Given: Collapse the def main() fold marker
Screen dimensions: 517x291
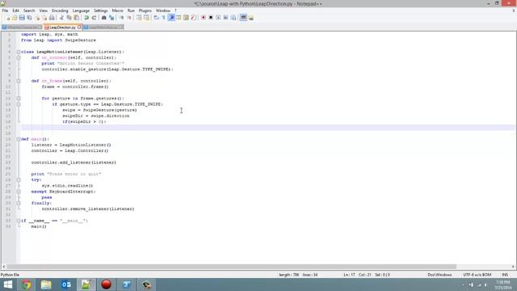Looking at the screenshot, I should (x=19, y=139).
